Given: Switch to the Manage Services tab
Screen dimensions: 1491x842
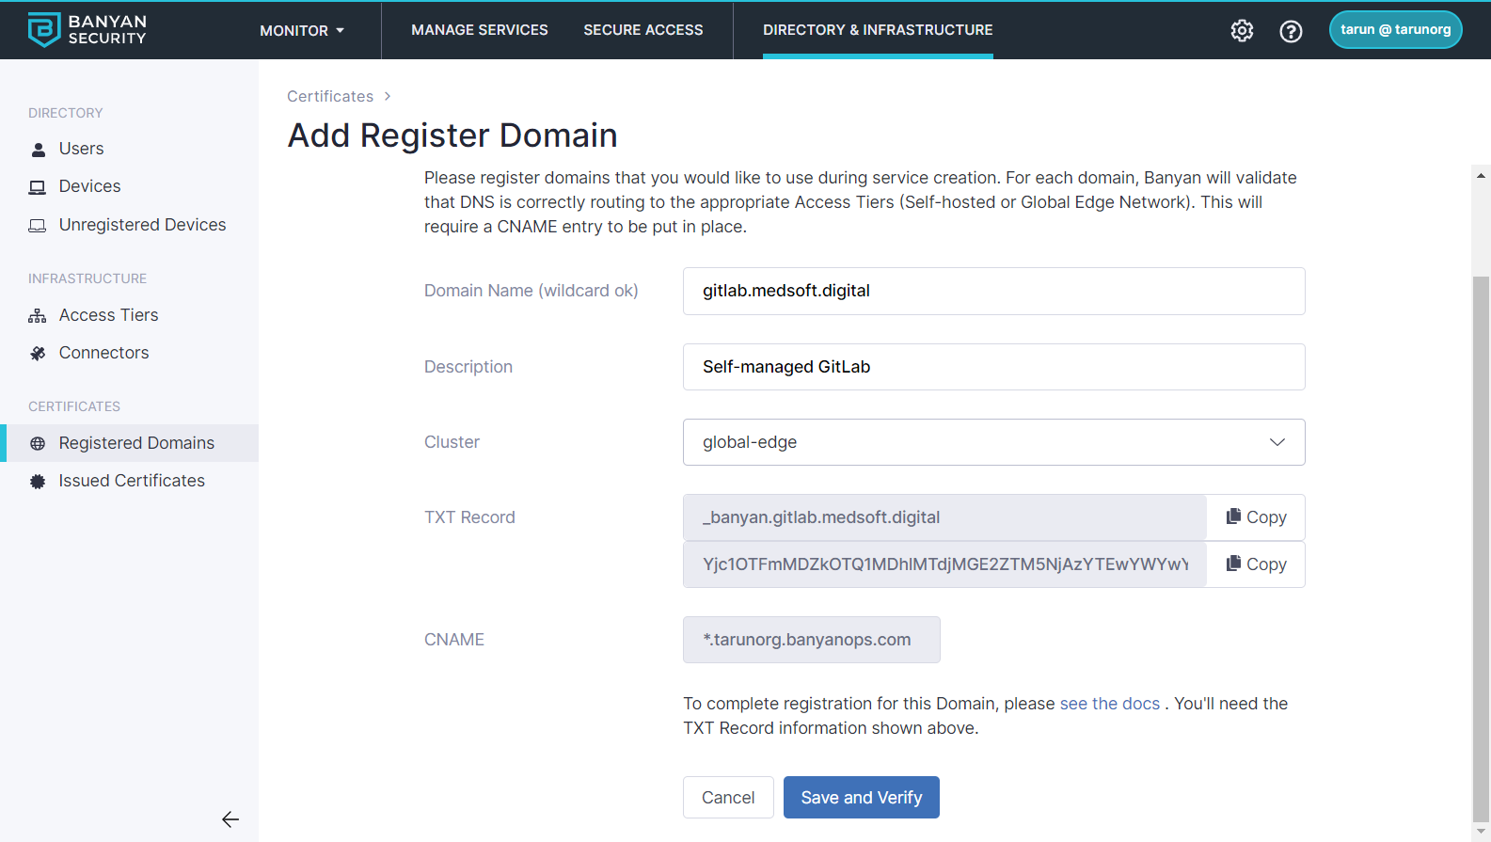Looking at the screenshot, I should point(480,30).
